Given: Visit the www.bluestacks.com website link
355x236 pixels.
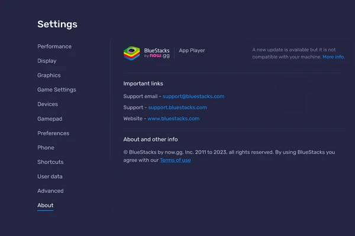Looking at the screenshot, I should [173, 119].
